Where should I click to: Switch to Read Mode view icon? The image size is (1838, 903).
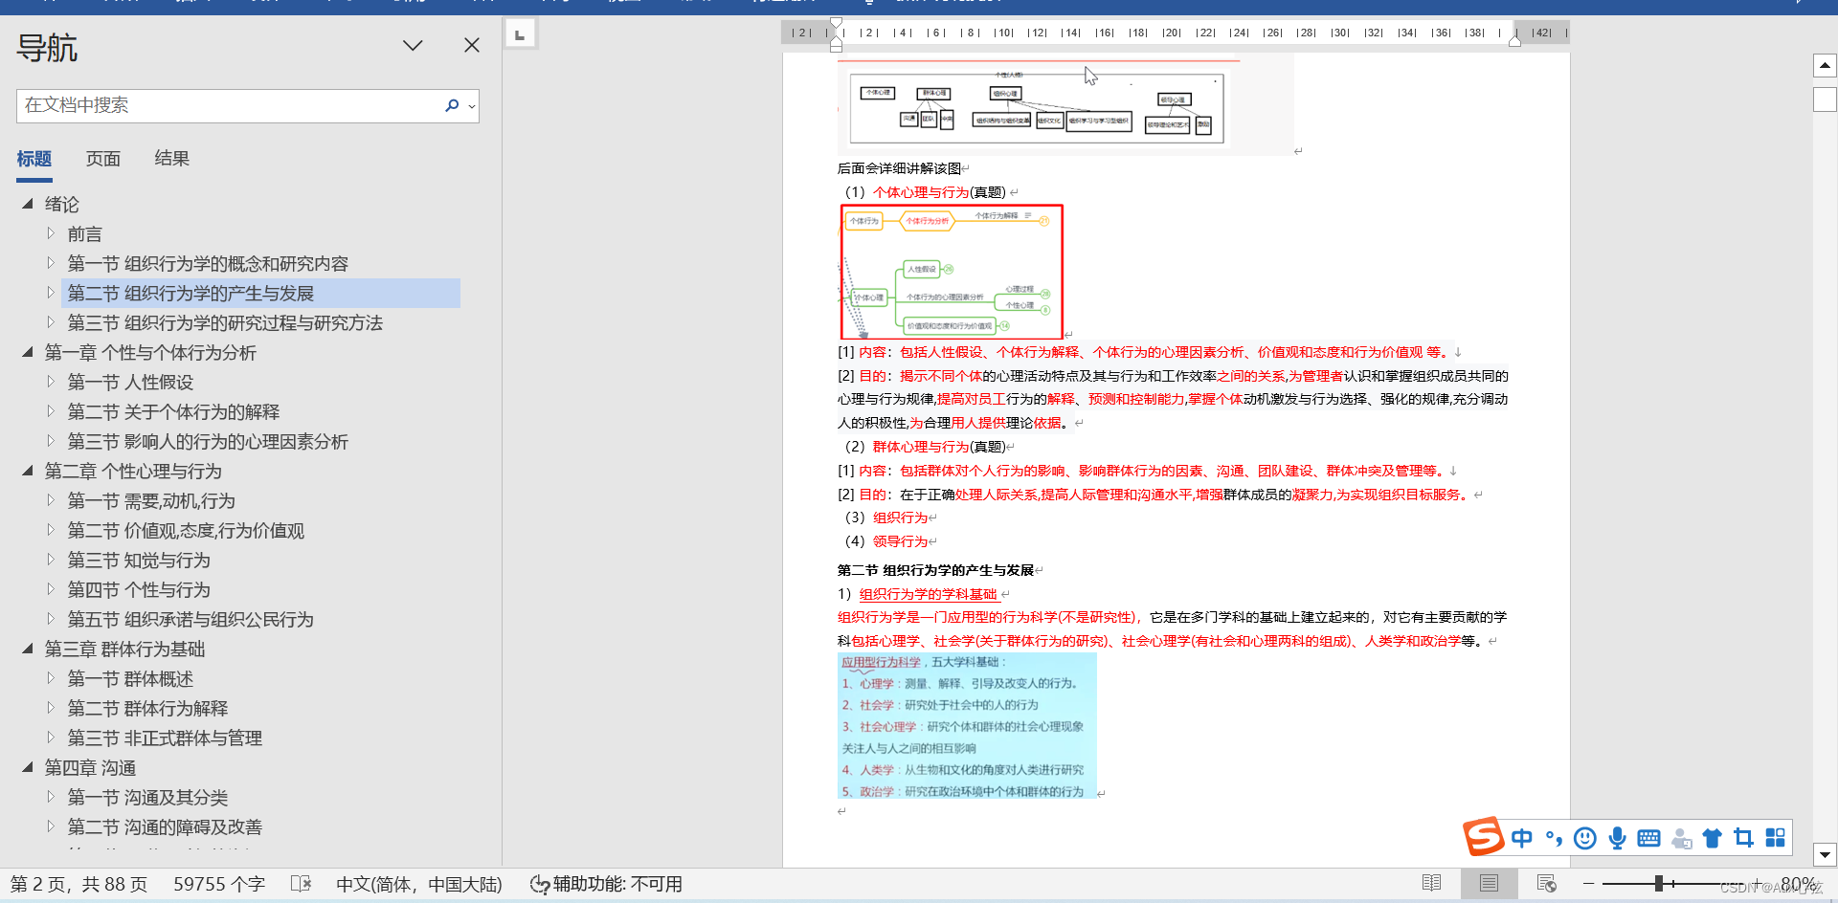(1432, 883)
